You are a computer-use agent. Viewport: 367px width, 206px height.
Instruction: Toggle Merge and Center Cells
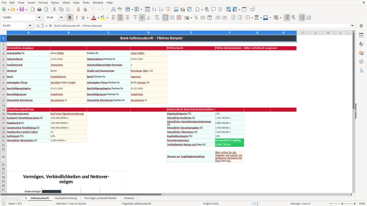[x=165, y=18]
